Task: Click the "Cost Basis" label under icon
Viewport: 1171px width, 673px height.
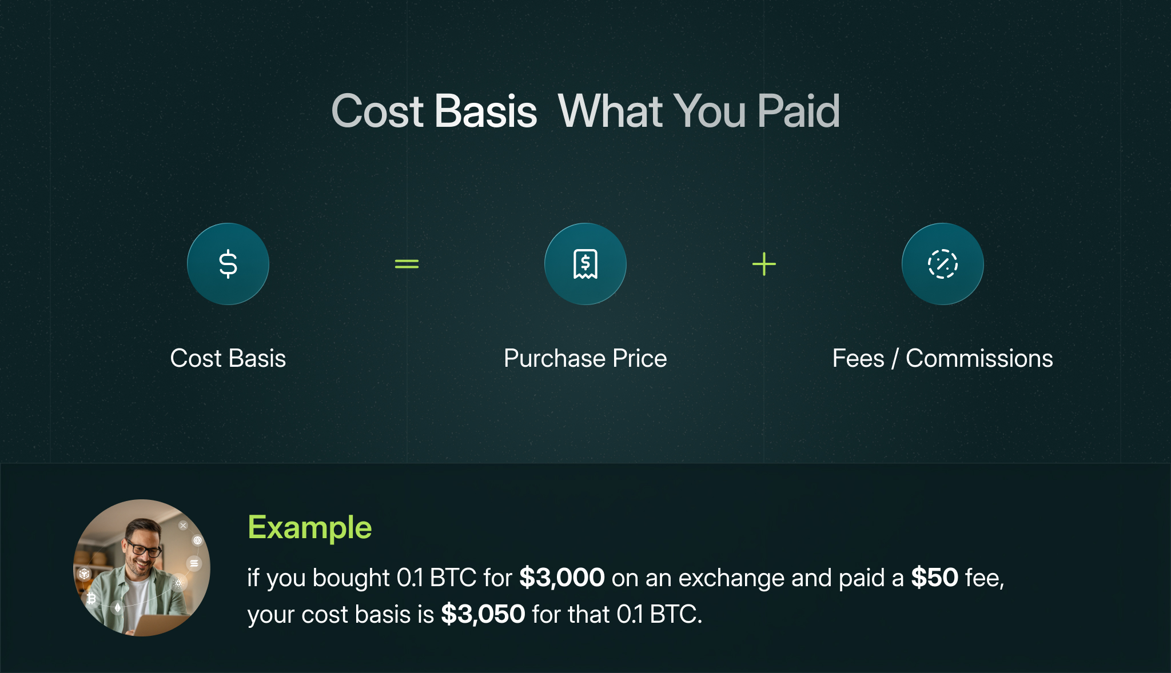Action: (x=228, y=359)
